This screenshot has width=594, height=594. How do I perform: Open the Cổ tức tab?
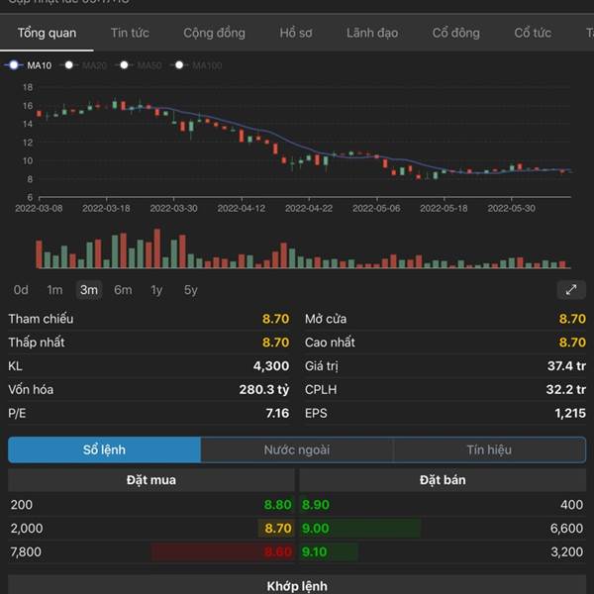533,33
